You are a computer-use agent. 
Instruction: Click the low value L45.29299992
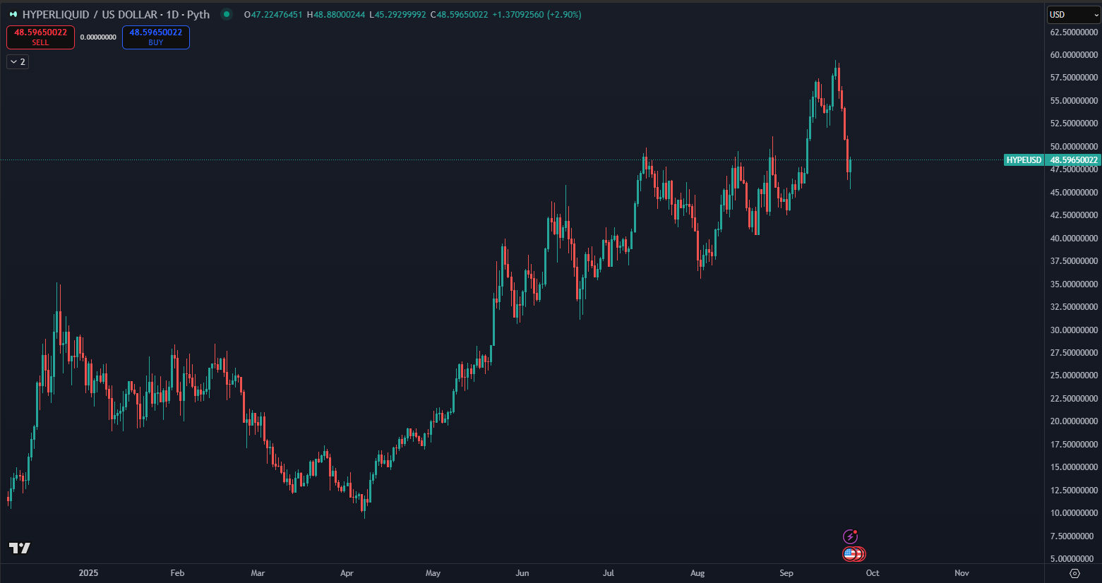(397, 14)
